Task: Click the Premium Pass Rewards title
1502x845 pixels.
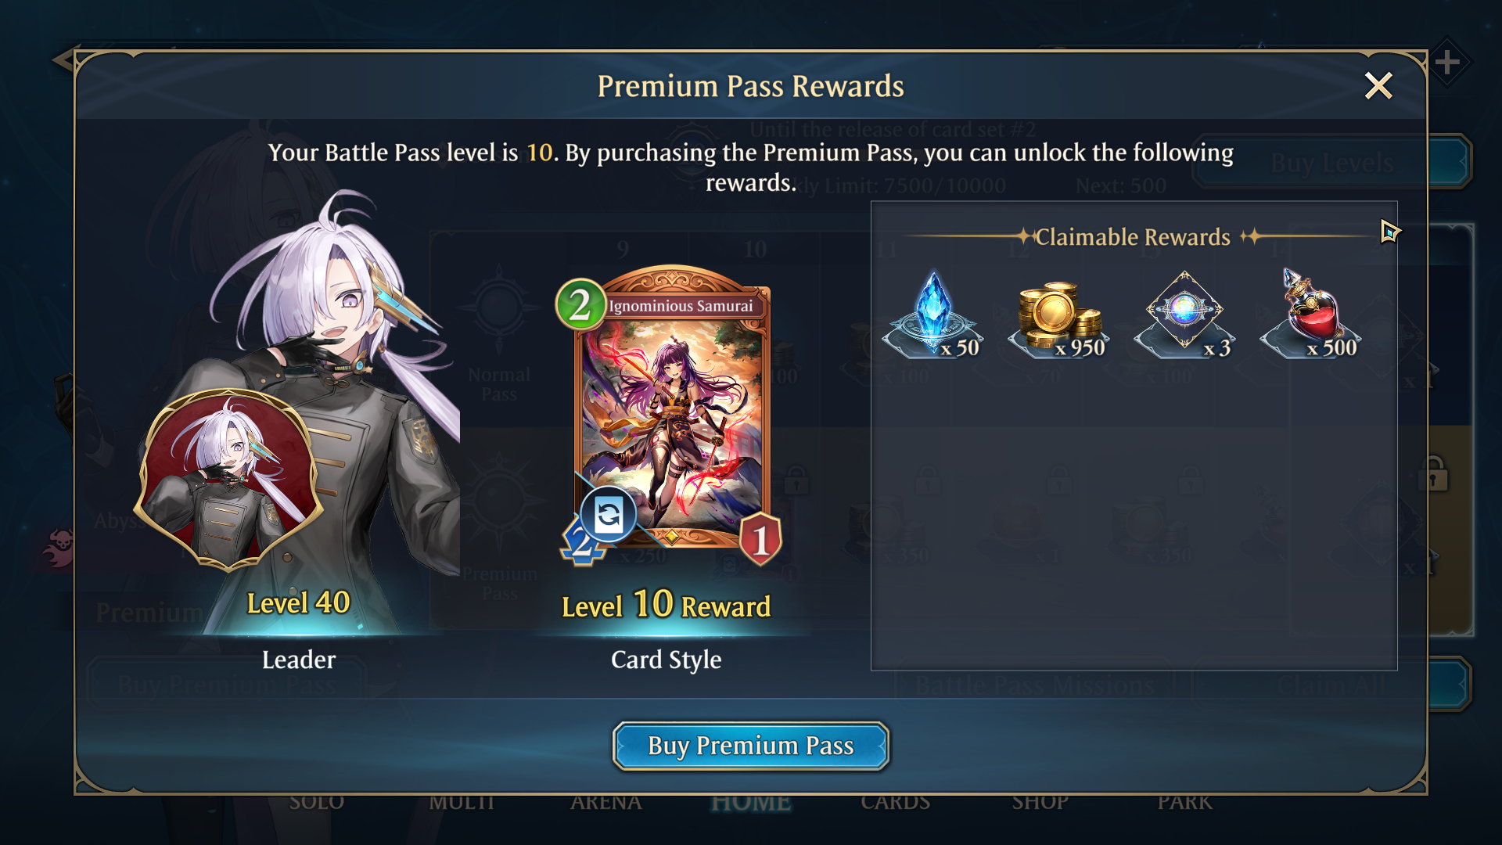Action: [750, 86]
